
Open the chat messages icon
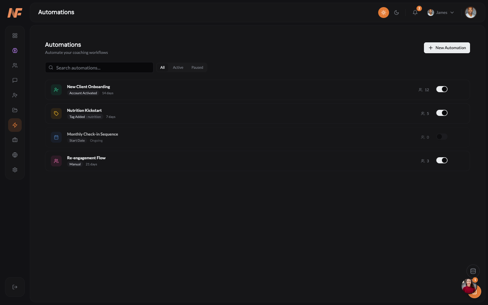(15, 80)
